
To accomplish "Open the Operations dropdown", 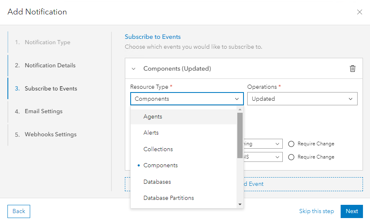I will tap(302, 99).
